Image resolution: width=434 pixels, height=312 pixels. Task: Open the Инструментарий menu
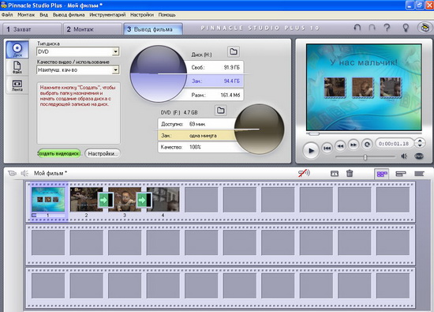(107, 15)
